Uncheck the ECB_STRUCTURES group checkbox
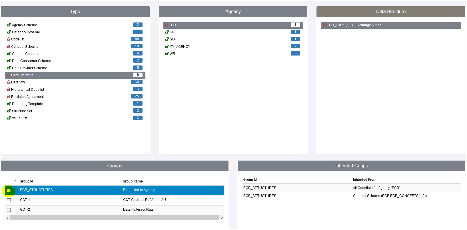The width and height of the screenshot is (467, 230). [x=9, y=190]
